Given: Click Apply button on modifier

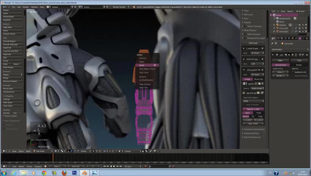Looking at the screenshot, I should point(280,60).
